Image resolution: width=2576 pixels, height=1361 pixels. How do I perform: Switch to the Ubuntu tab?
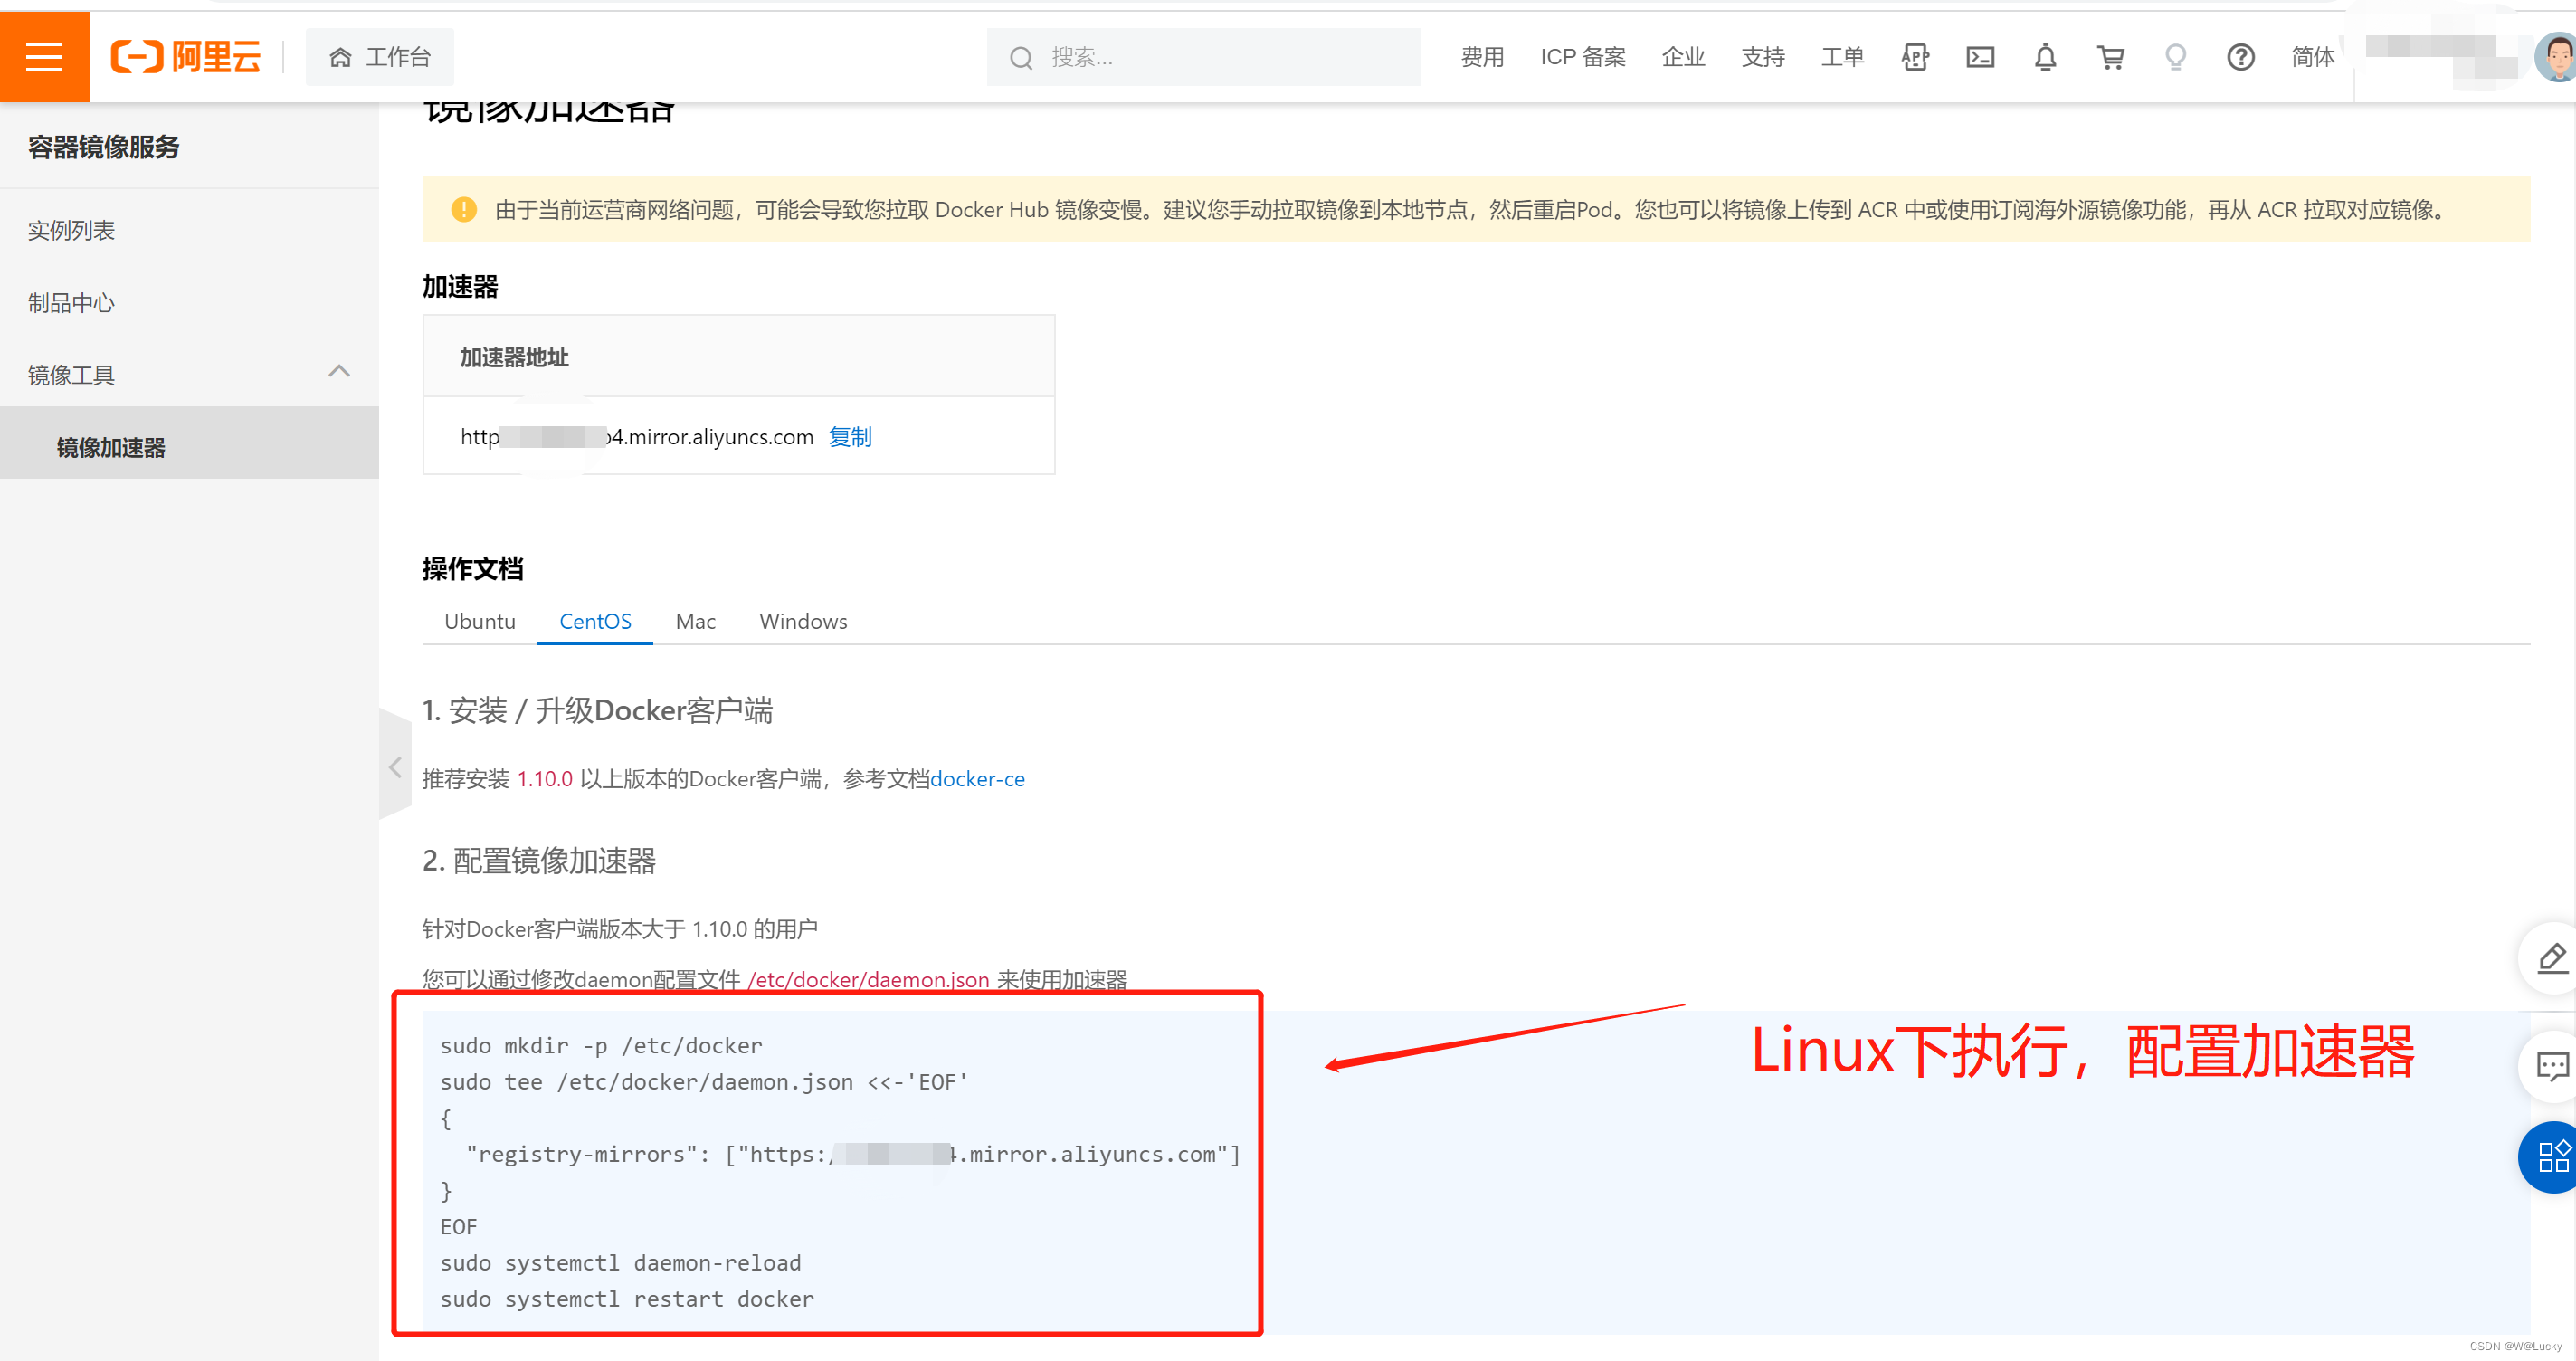pyautogui.click(x=479, y=621)
